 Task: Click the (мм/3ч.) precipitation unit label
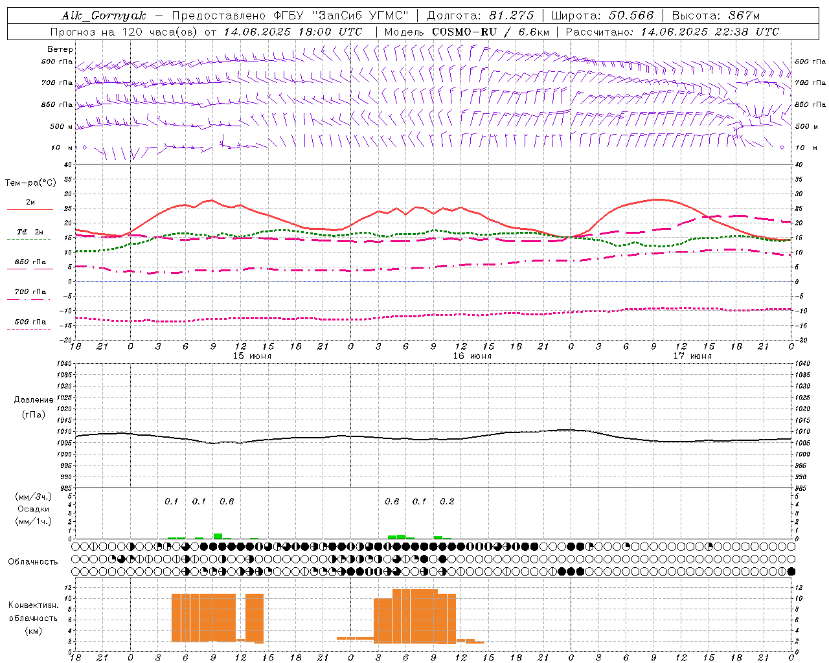(34, 497)
